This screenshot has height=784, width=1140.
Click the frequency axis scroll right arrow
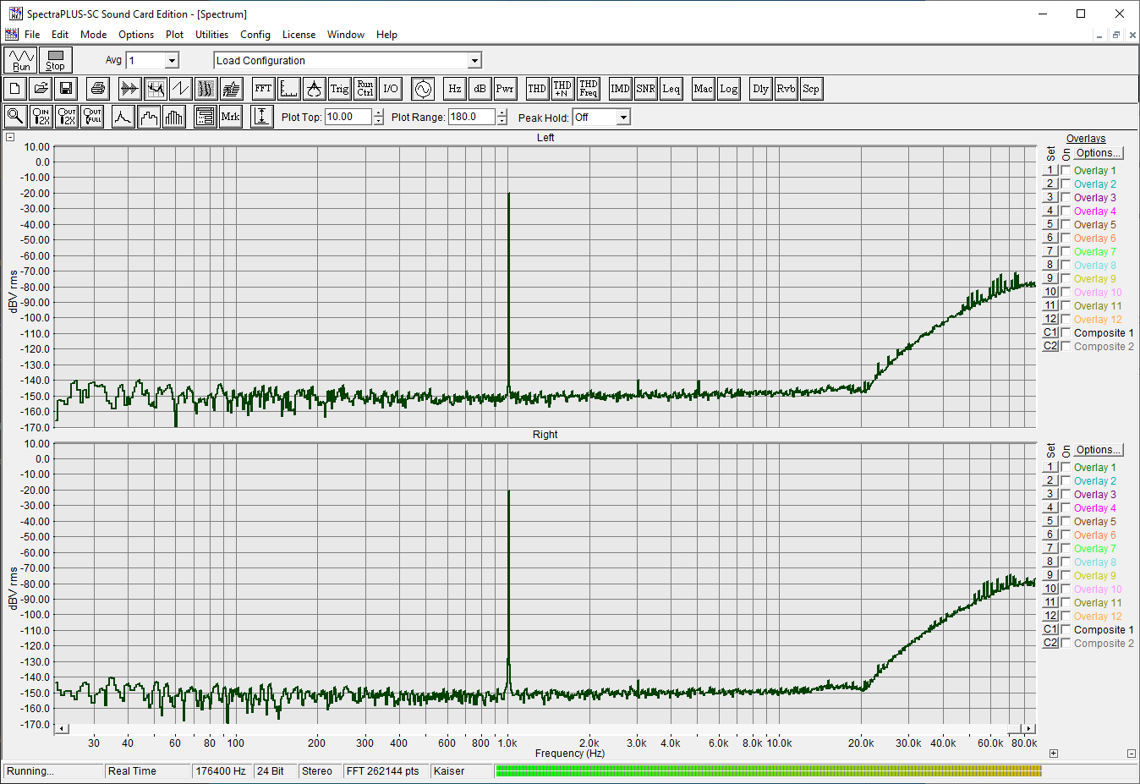point(1028,728)
